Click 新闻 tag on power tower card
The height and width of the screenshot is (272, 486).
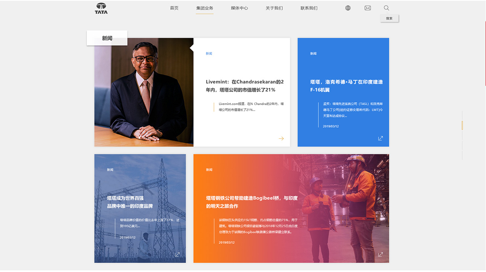[x=110, y=170]
